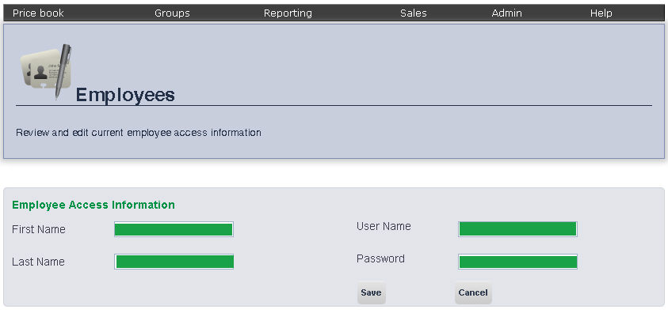Click the First Name label

click(x=39, y=229)
